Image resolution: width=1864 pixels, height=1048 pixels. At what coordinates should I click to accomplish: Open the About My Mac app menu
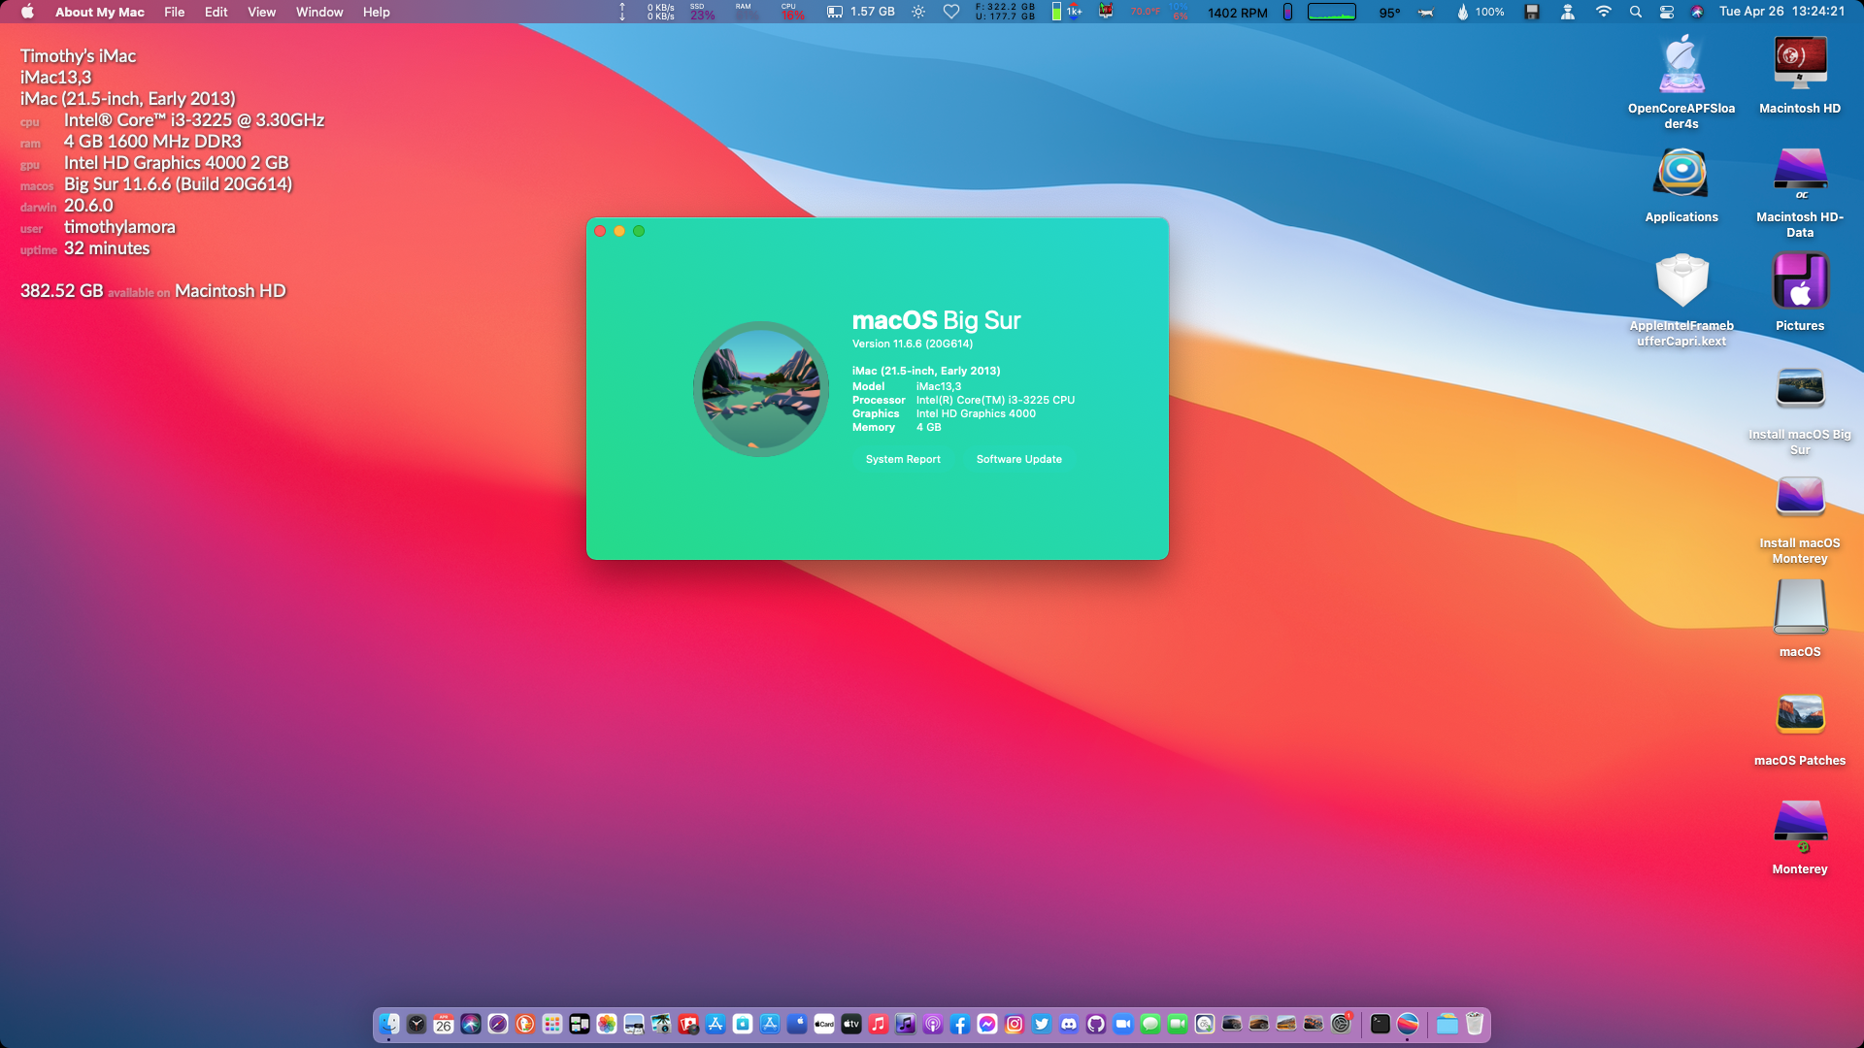click(x=99, y=12)
